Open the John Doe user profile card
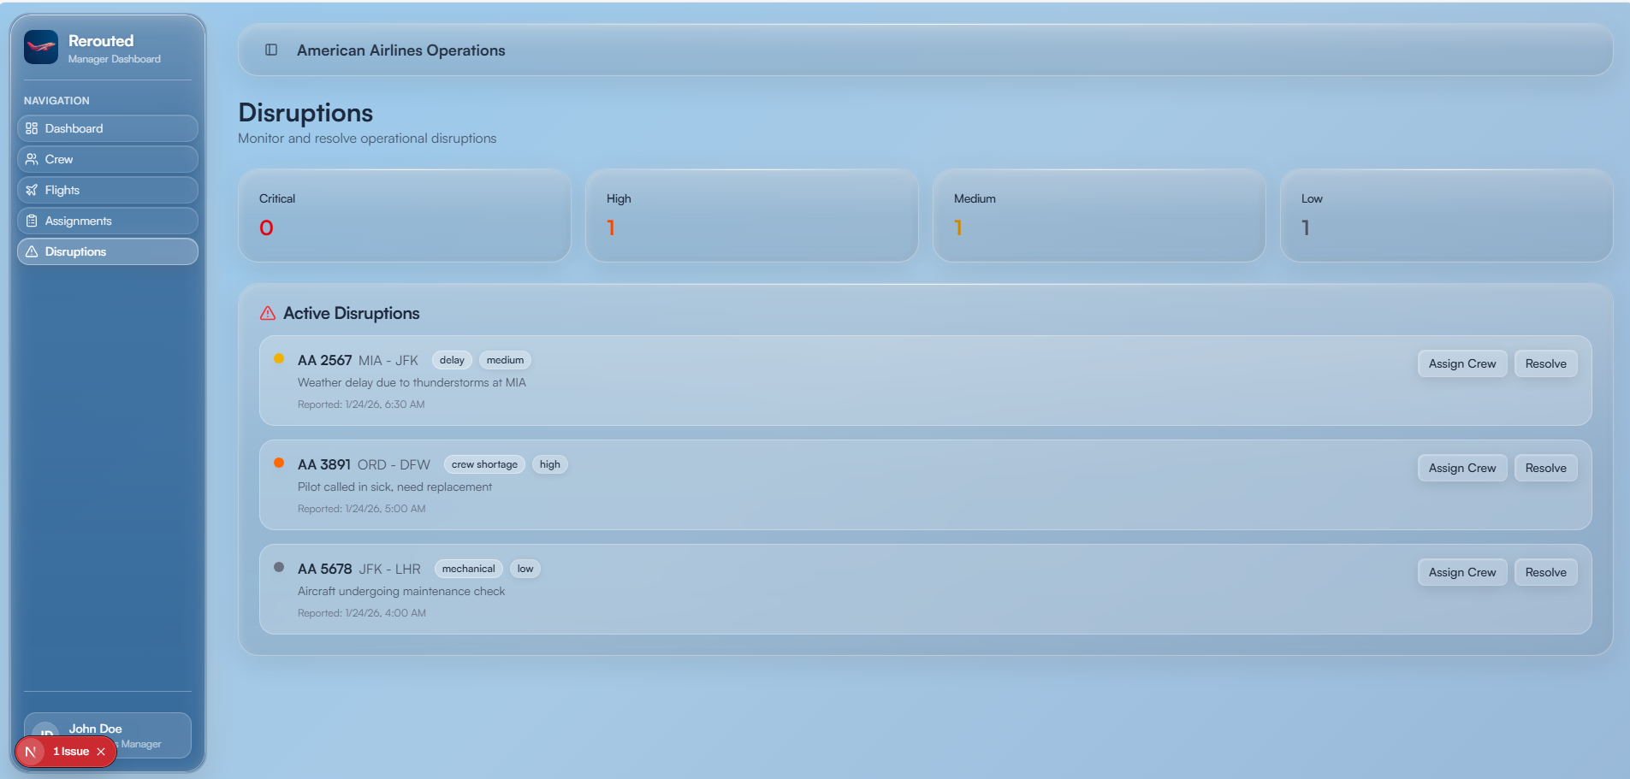This screenshot has height=779, width=1630. (x=108, y=735)
